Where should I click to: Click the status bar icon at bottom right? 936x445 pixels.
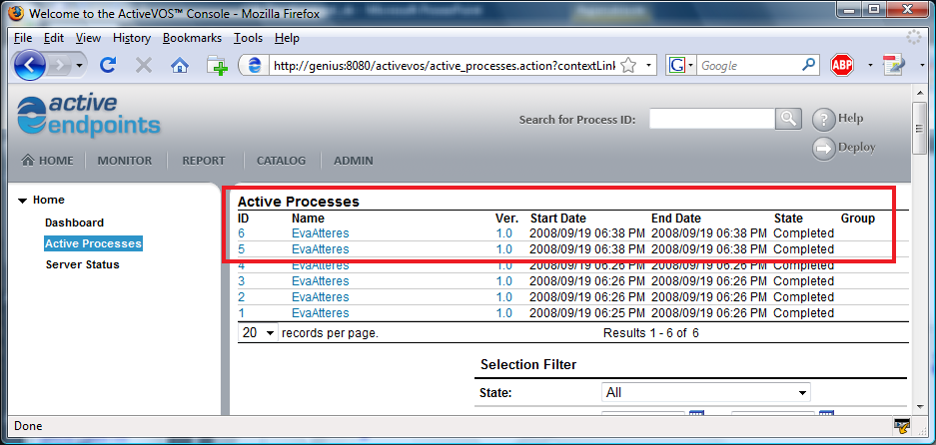point(902,426)
